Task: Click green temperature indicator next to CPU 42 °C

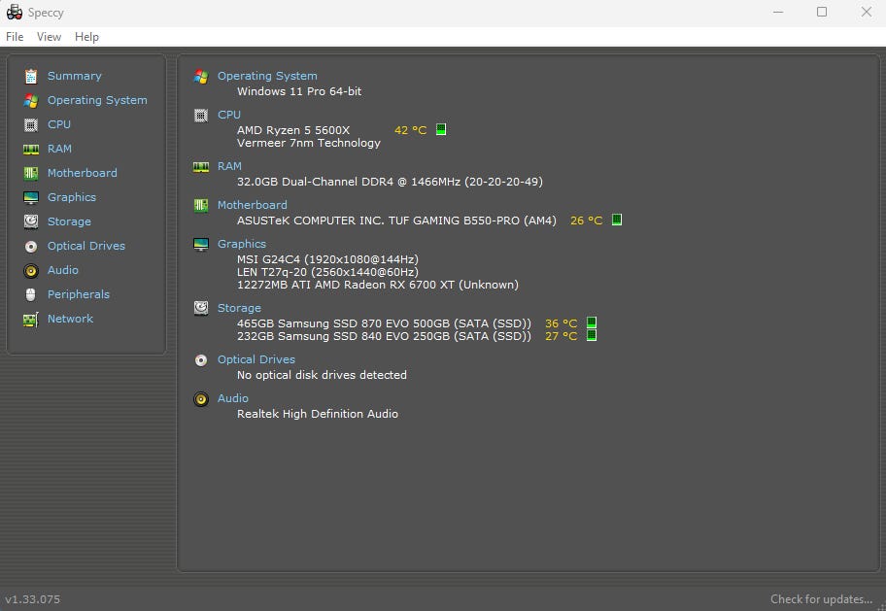Action: coord(441,129)
